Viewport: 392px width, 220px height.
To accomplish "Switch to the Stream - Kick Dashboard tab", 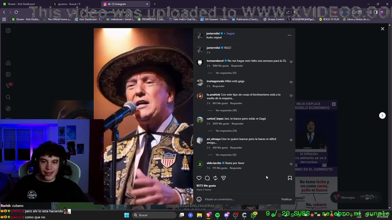I will [x=24, y=4].
